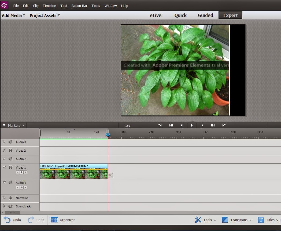The image size is (281, 231).
Task: Expand the Narration track
Action: click(x=4, y=198)
